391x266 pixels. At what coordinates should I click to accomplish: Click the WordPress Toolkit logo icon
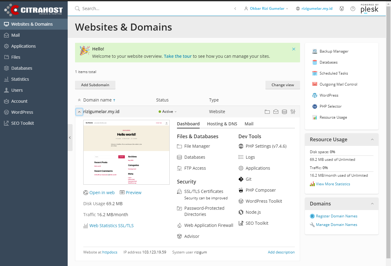click(x=241, y=201)
